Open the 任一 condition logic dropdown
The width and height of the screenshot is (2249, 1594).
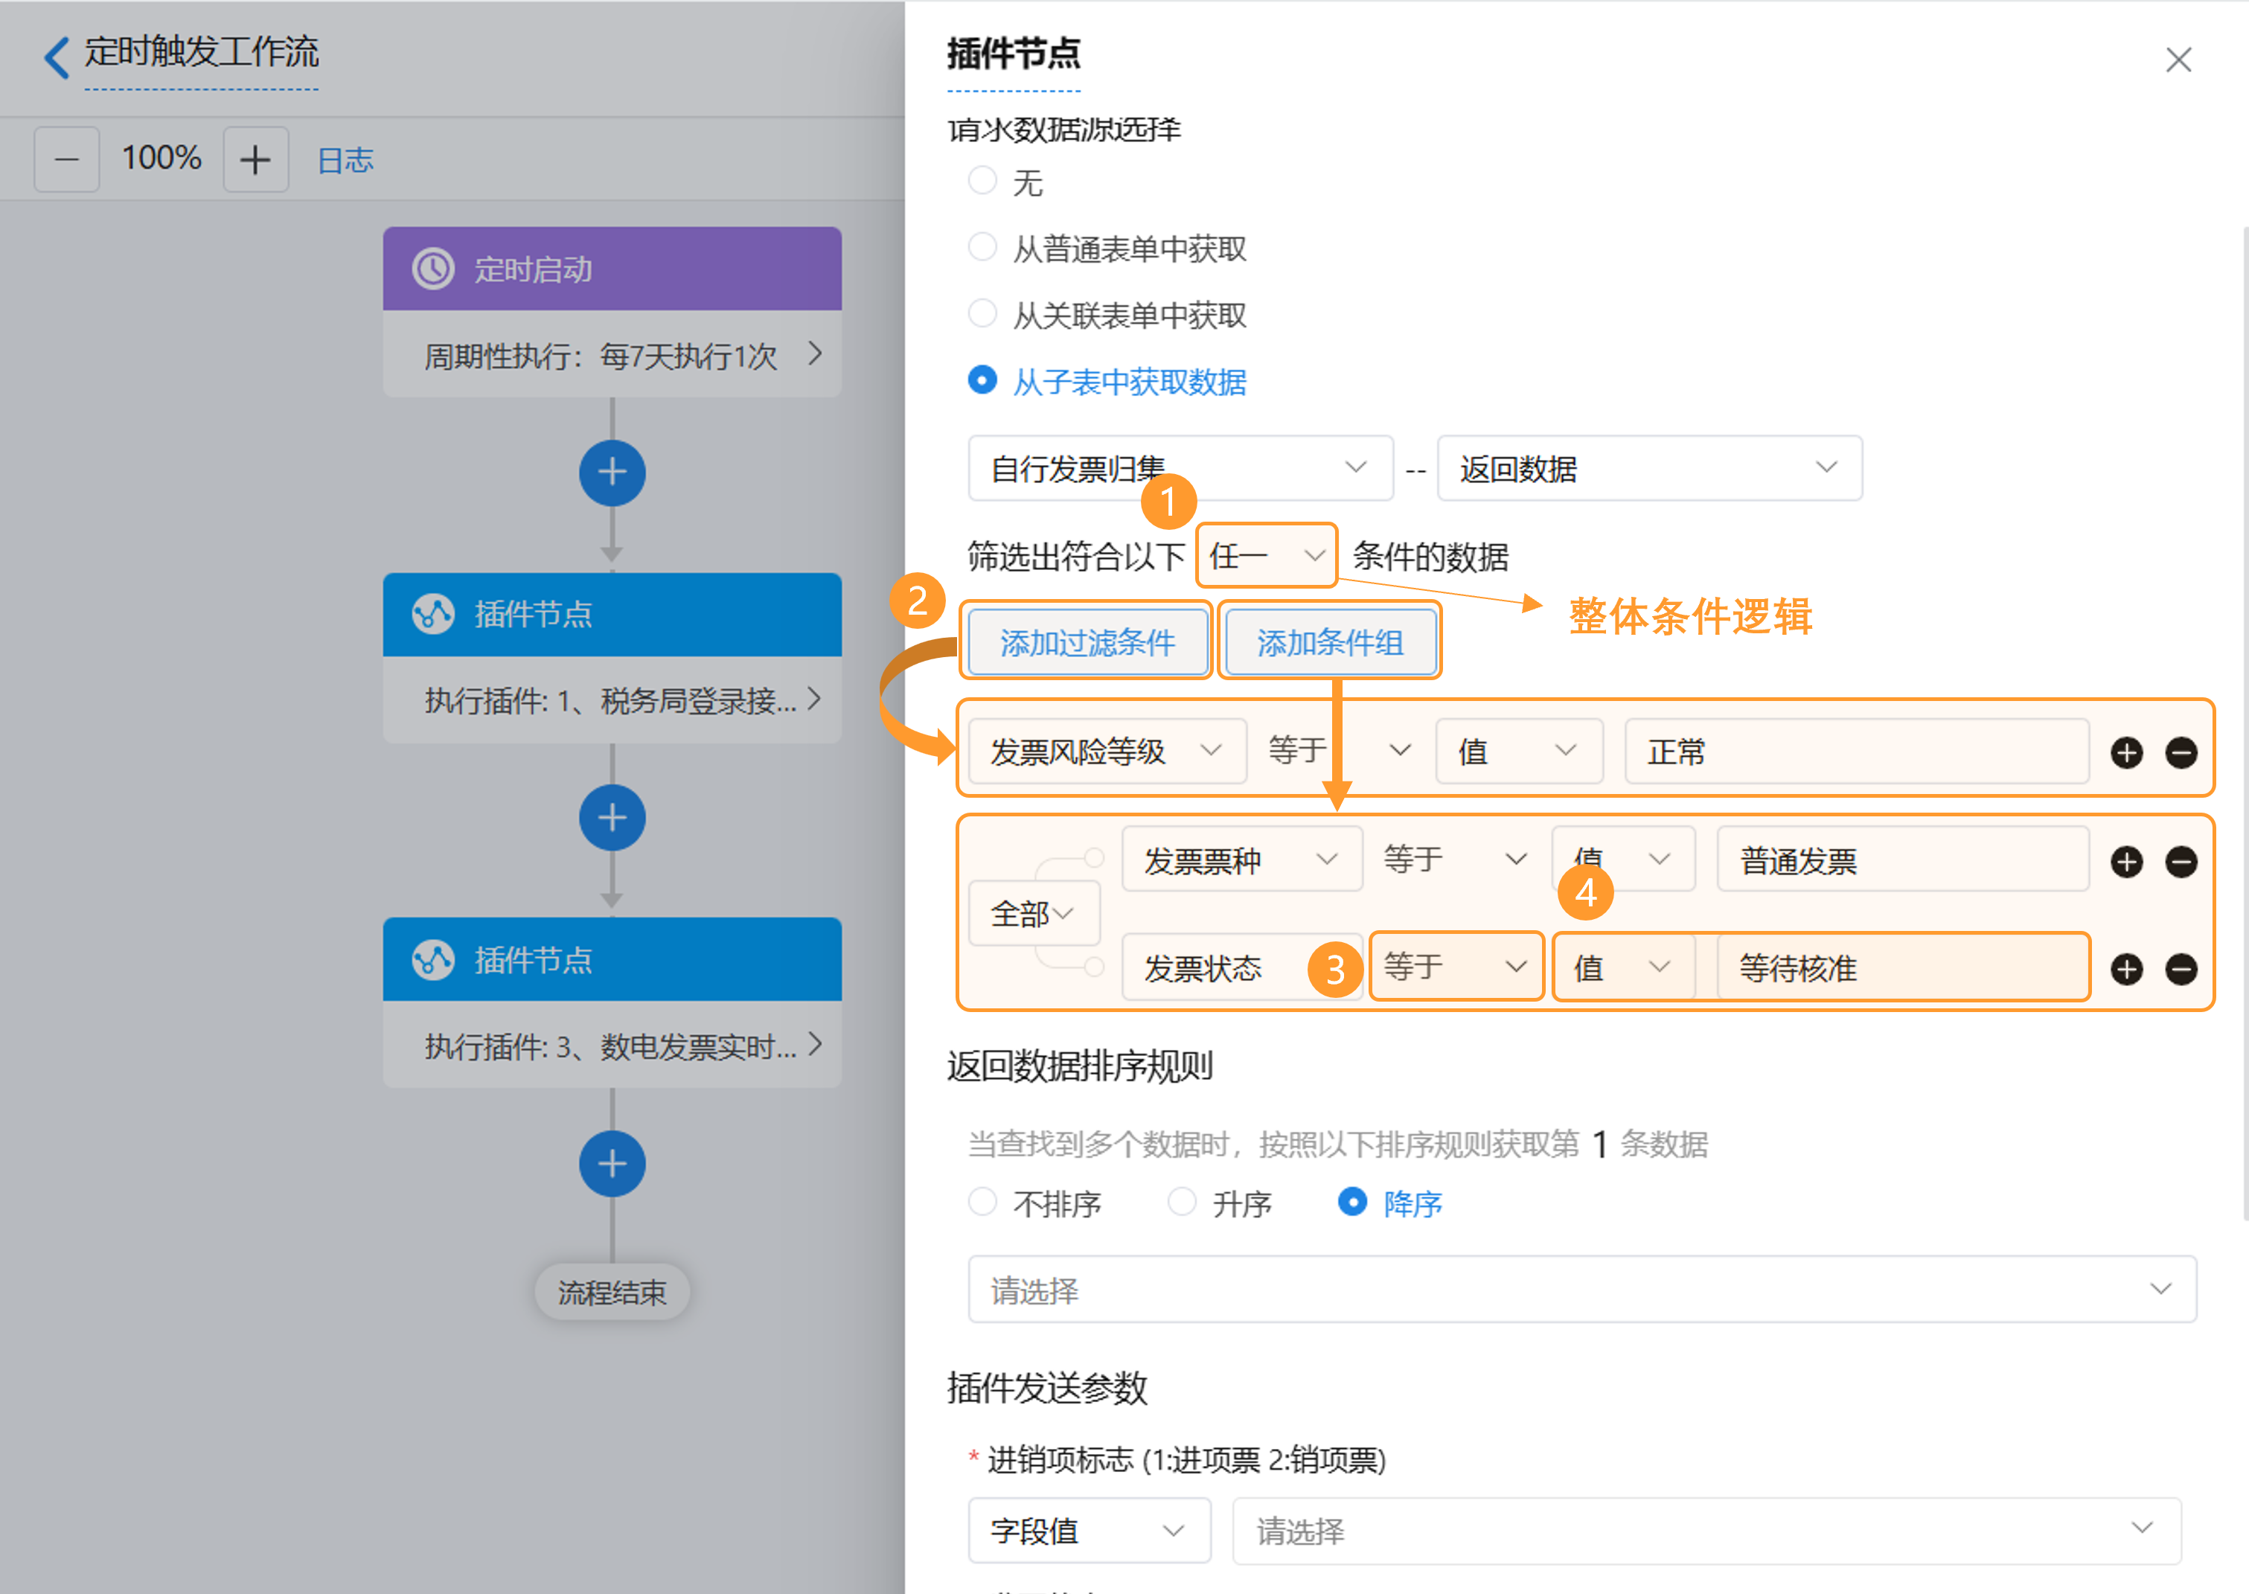(1267, 557)
